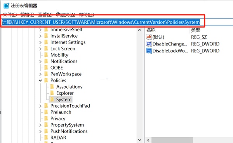This screenshot has height=143, width=233.
Task: Expand the PenWorkspace key
Action: pos(40,74)
